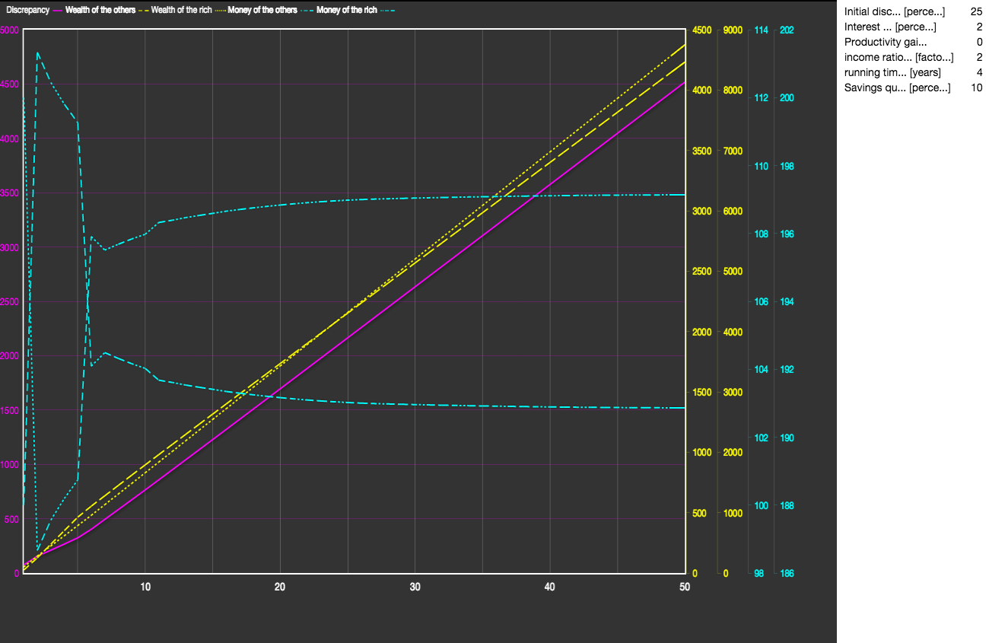Image resolution: width=989 pixels, height=643 pixels.
Task: Click the cyan axis label 196
Action: click(787, 234)
